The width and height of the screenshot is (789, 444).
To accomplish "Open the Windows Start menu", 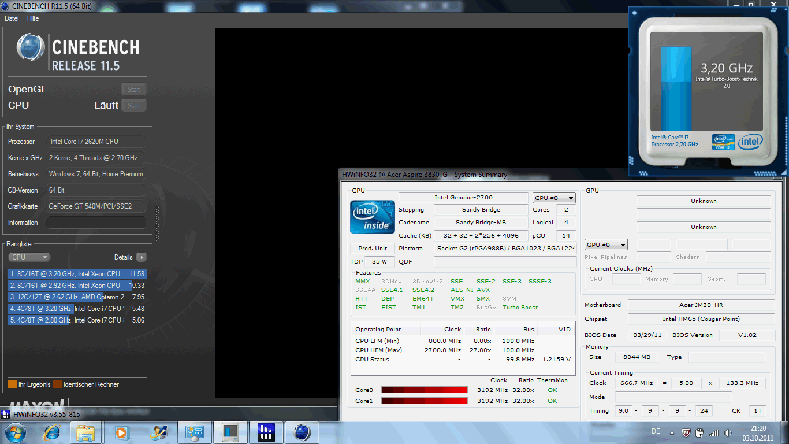I will coord(15,432).
